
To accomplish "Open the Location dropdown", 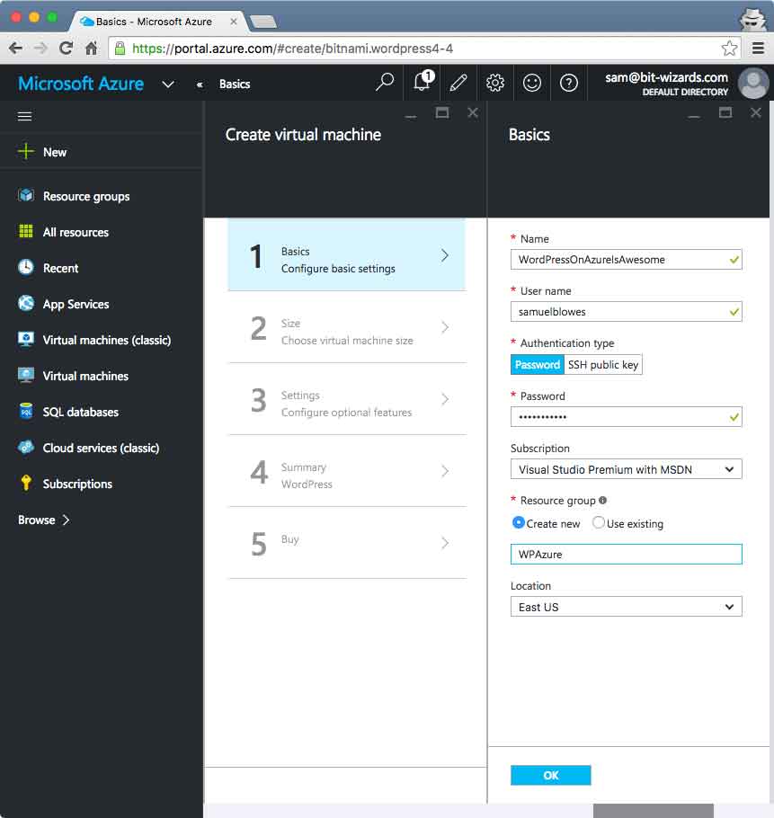I will click(x=626, y=607).
